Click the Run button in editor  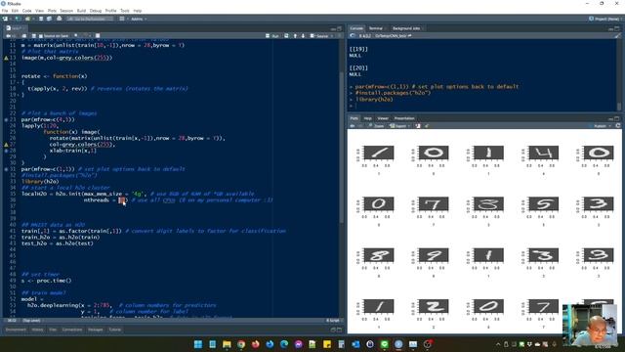(272, 36)
